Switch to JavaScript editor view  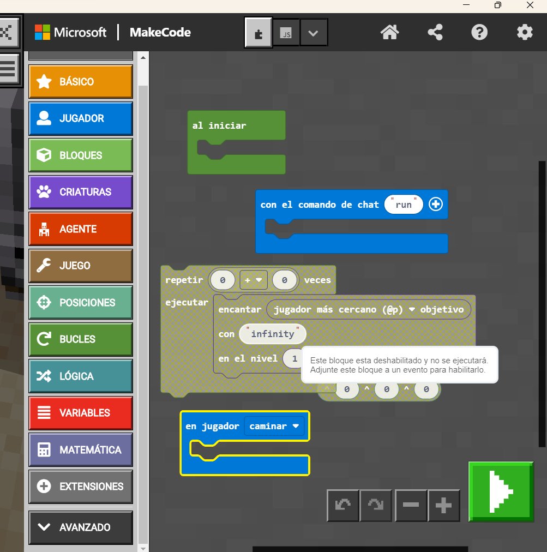pyautogui.click(x=286, y=33)
